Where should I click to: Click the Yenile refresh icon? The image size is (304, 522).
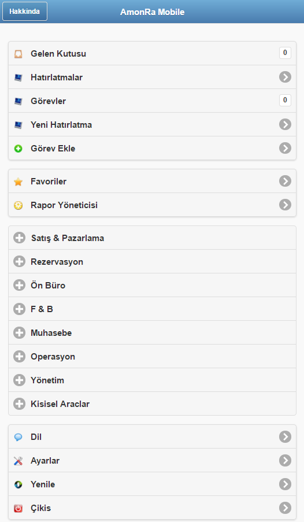pos(18,484)
